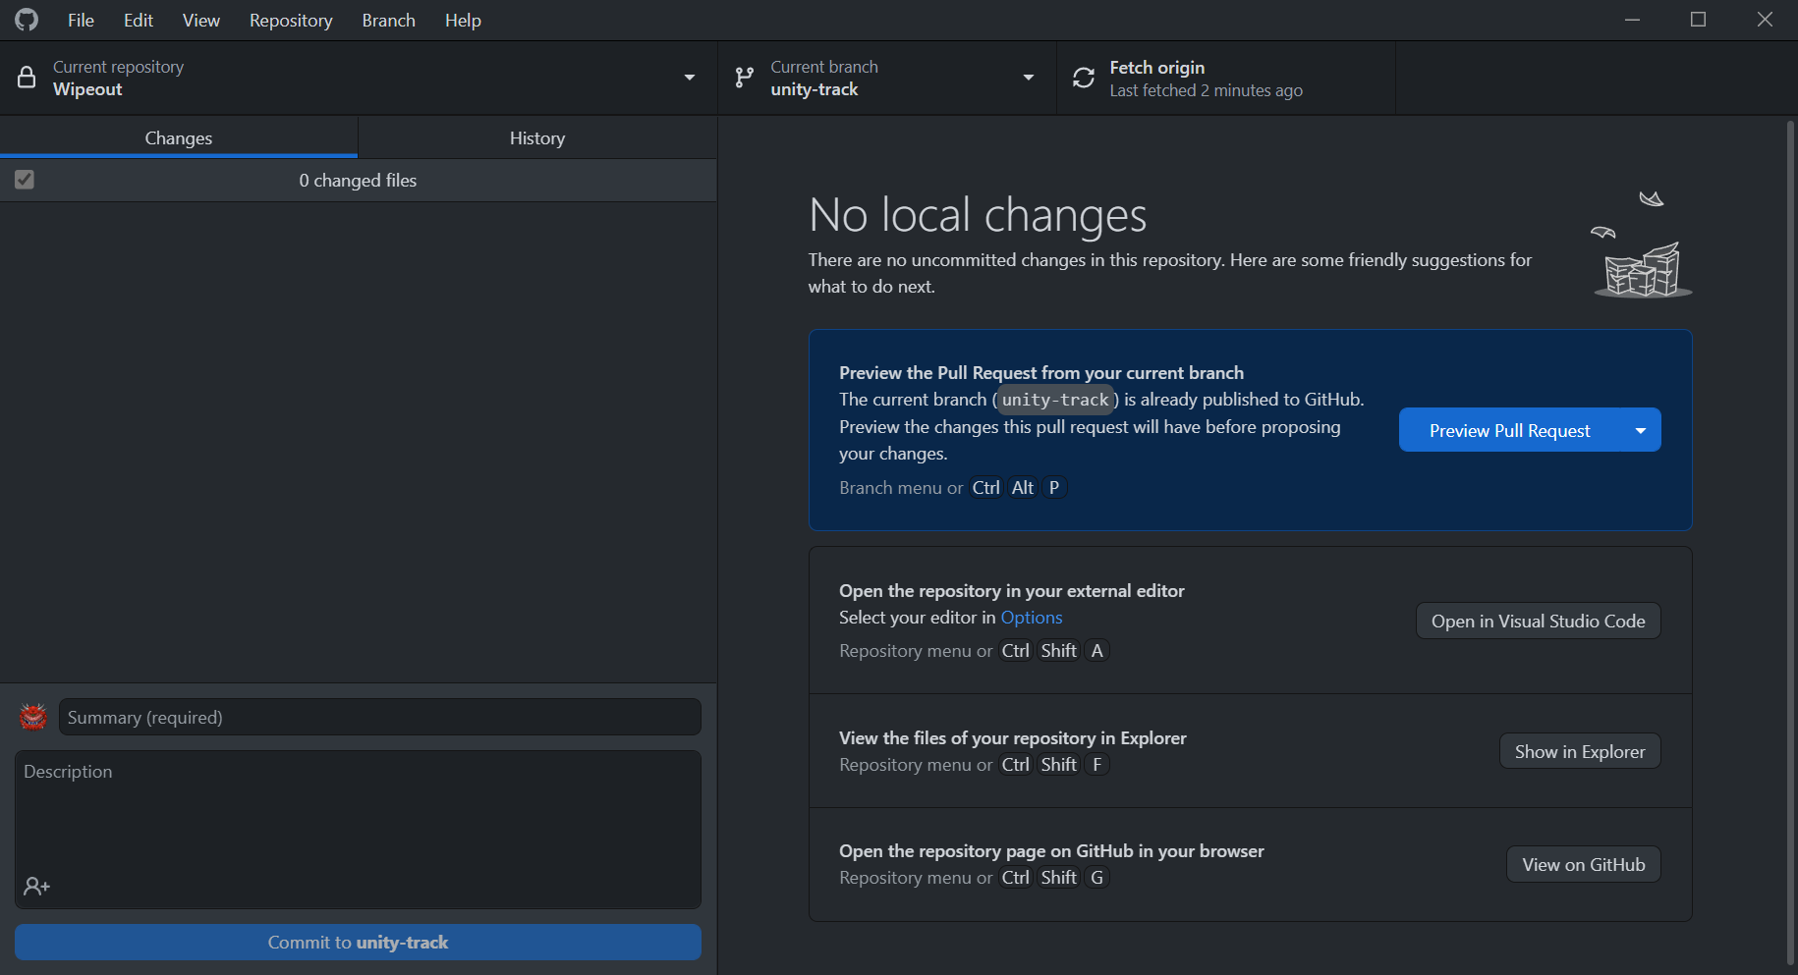Click the branch icon next to unity-track
Viewport: 1798px width, 975px height.
tap(743, 77)
